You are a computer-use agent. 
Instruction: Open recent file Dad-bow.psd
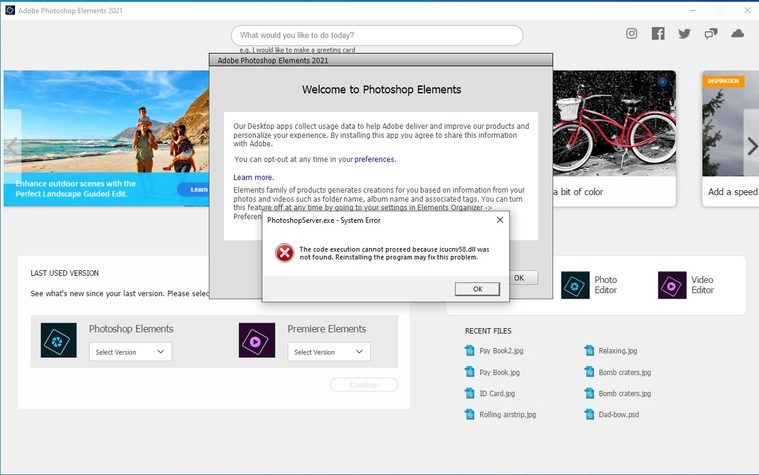pyautogui.click(x=619, y=414)
